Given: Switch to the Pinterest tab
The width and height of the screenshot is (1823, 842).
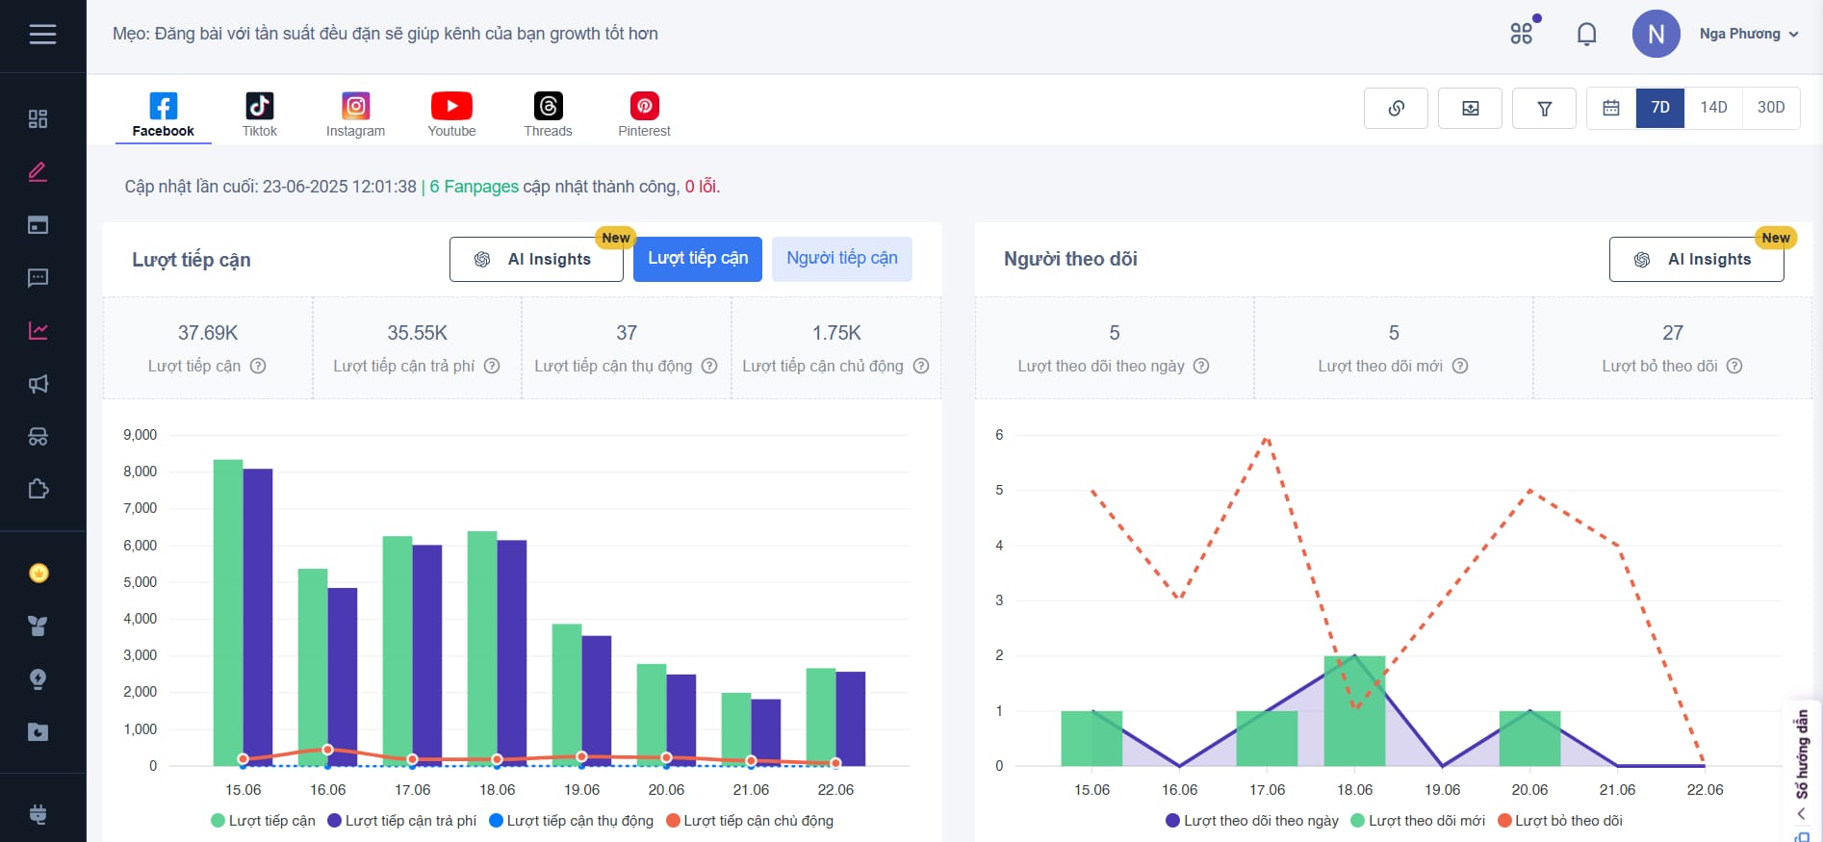Looking at the screenshot, I should click(644, 115).
